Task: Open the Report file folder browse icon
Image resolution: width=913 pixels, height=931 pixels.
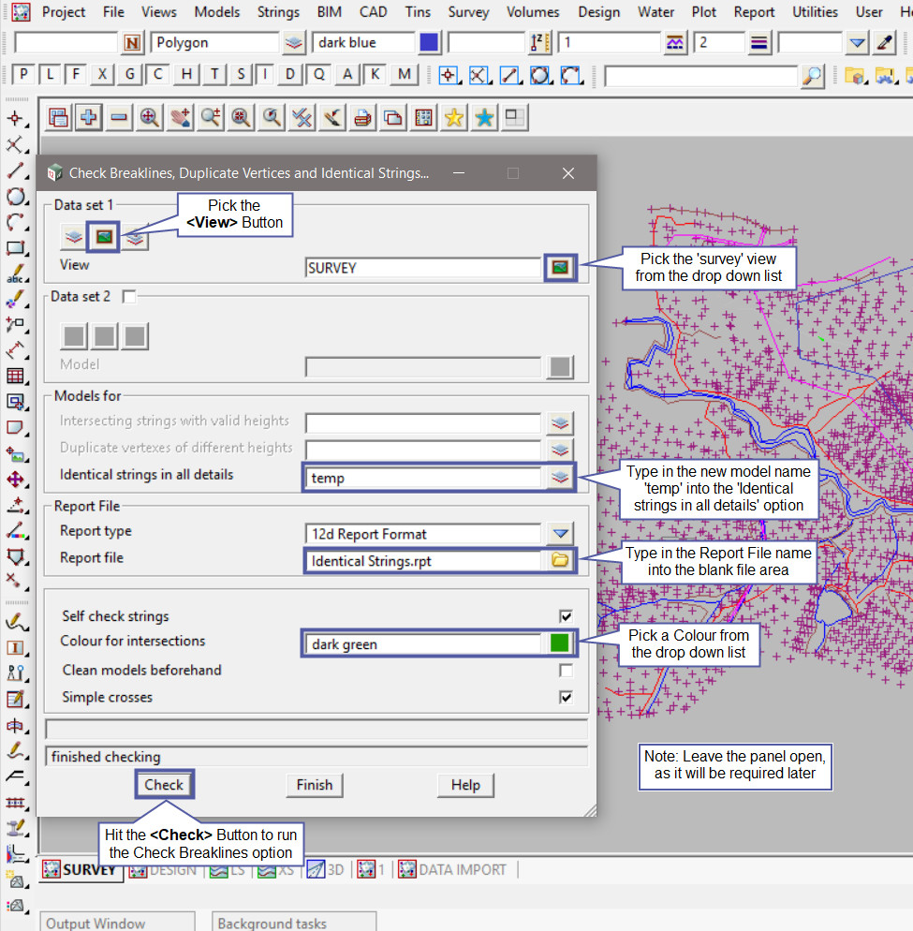Action: pos(560,560)
